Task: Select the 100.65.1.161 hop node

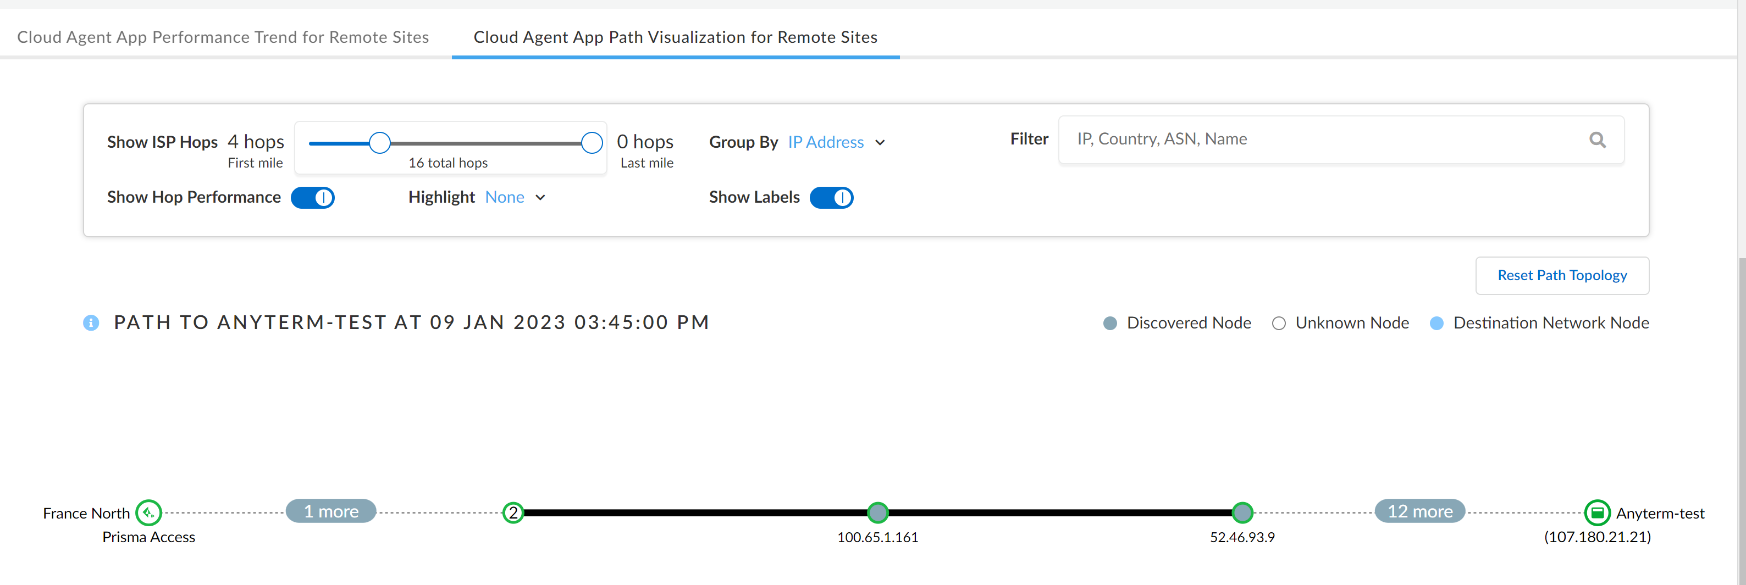Action: [x=878, y=512]
